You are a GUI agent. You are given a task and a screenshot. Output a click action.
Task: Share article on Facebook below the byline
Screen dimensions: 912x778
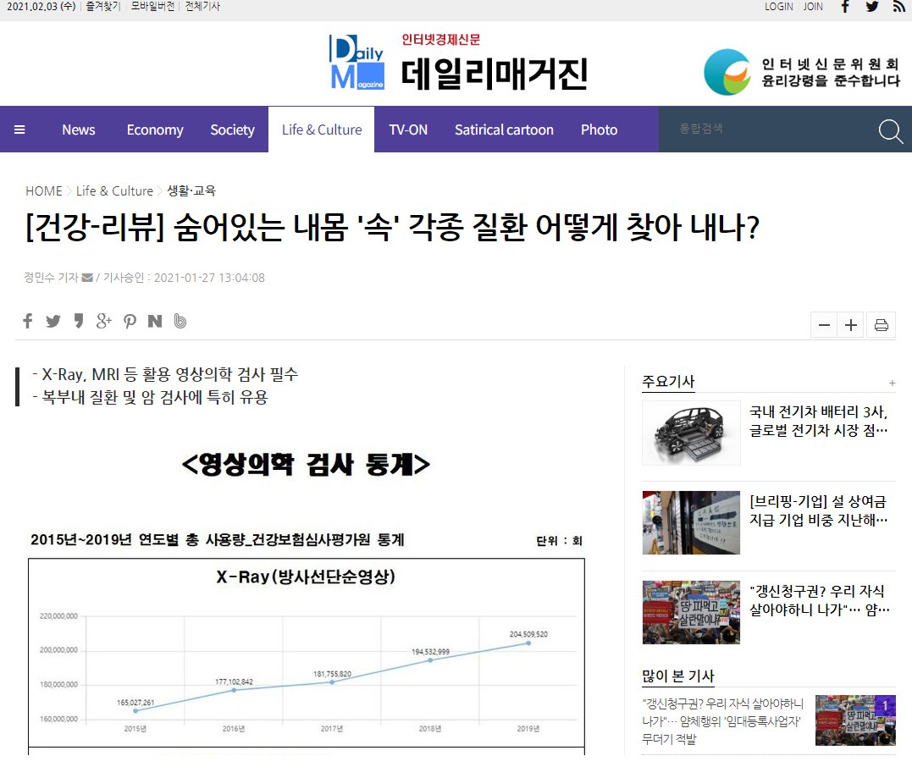coord(27,321)
